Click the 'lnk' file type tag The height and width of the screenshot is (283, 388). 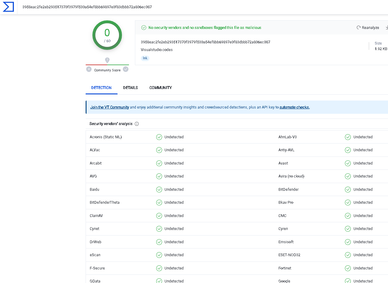click(x=145, y=58)
